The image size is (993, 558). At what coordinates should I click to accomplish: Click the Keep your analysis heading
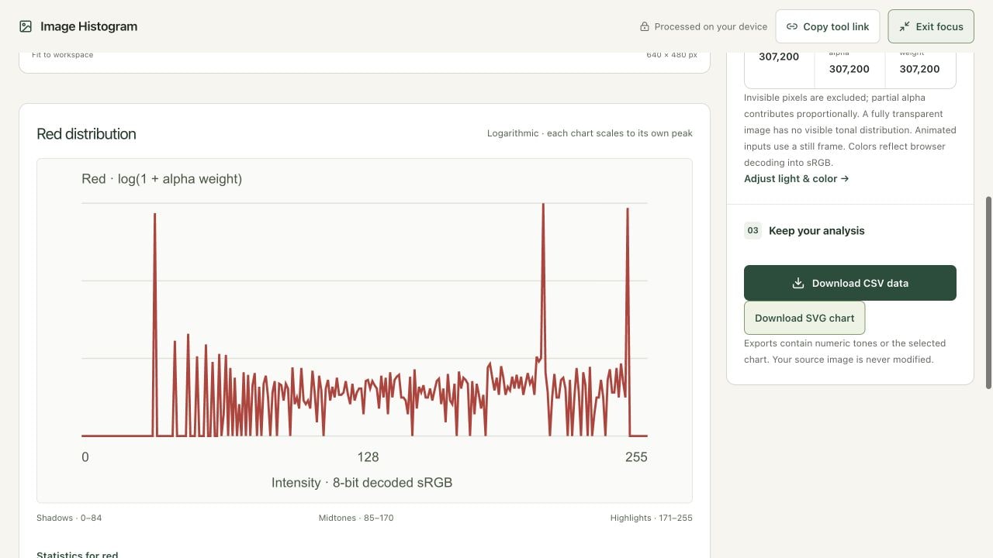pos(816,230)
